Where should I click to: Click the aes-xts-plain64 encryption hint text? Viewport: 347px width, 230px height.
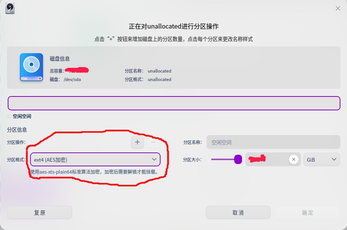point(94,172)
